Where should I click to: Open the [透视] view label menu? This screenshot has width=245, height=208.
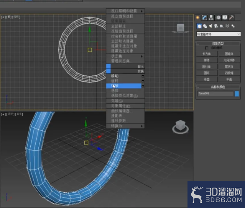tap(10, 114)
